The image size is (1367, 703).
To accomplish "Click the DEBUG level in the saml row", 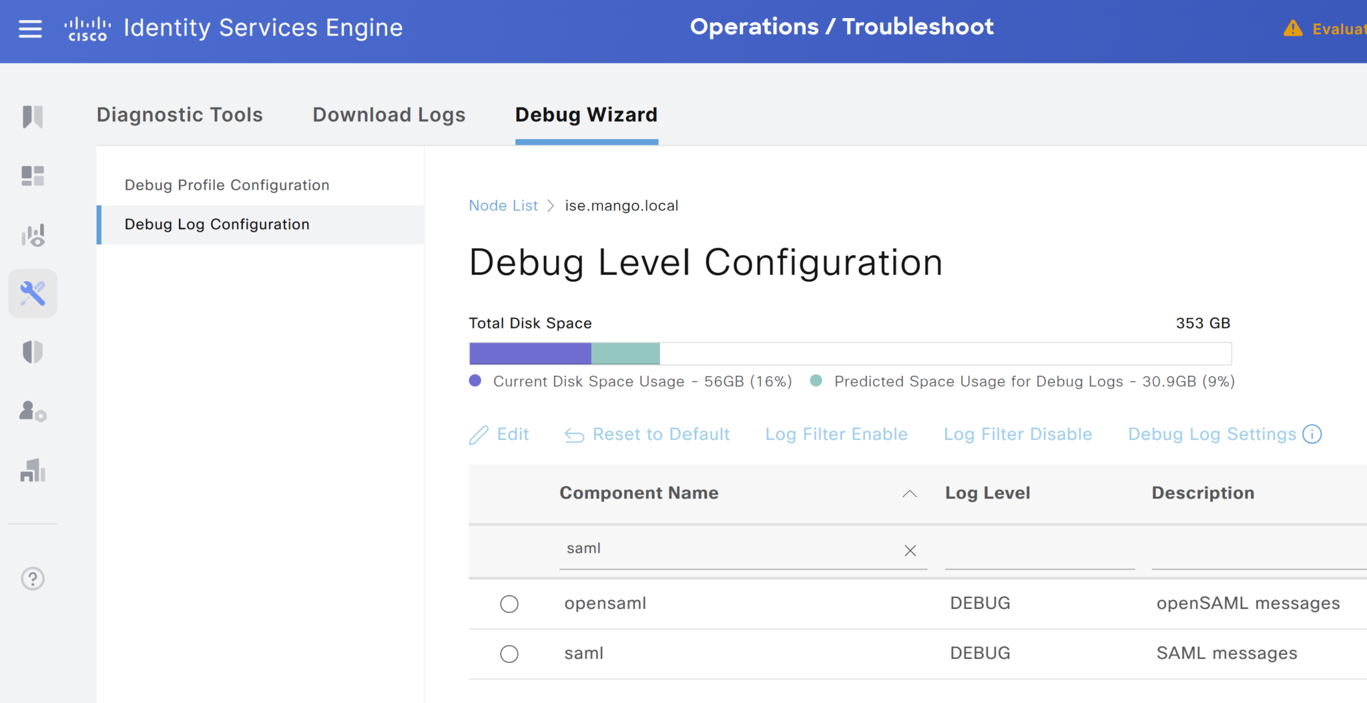I will pos(980,654).
